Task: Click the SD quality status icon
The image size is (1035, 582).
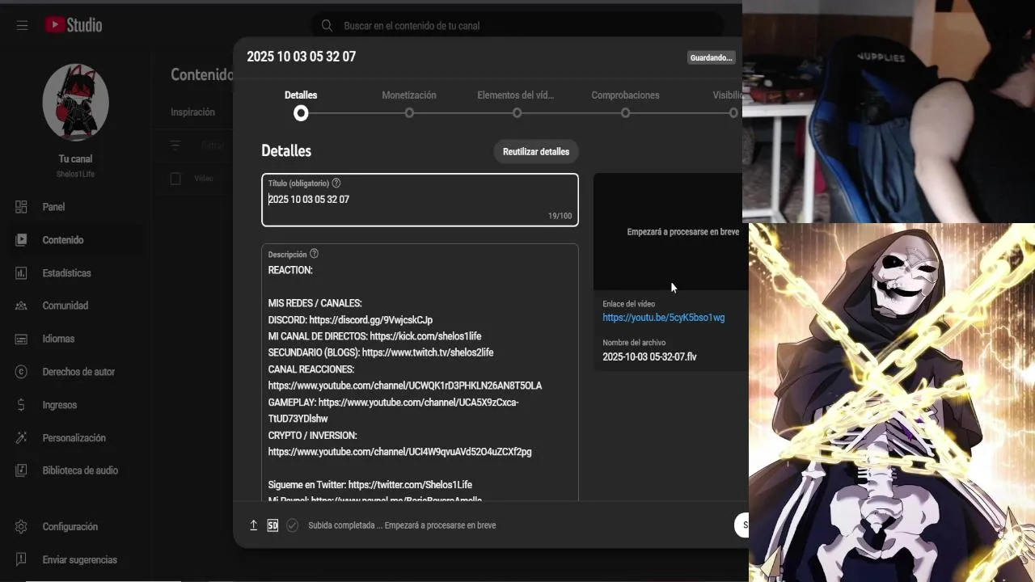Action: pos(272,525)
